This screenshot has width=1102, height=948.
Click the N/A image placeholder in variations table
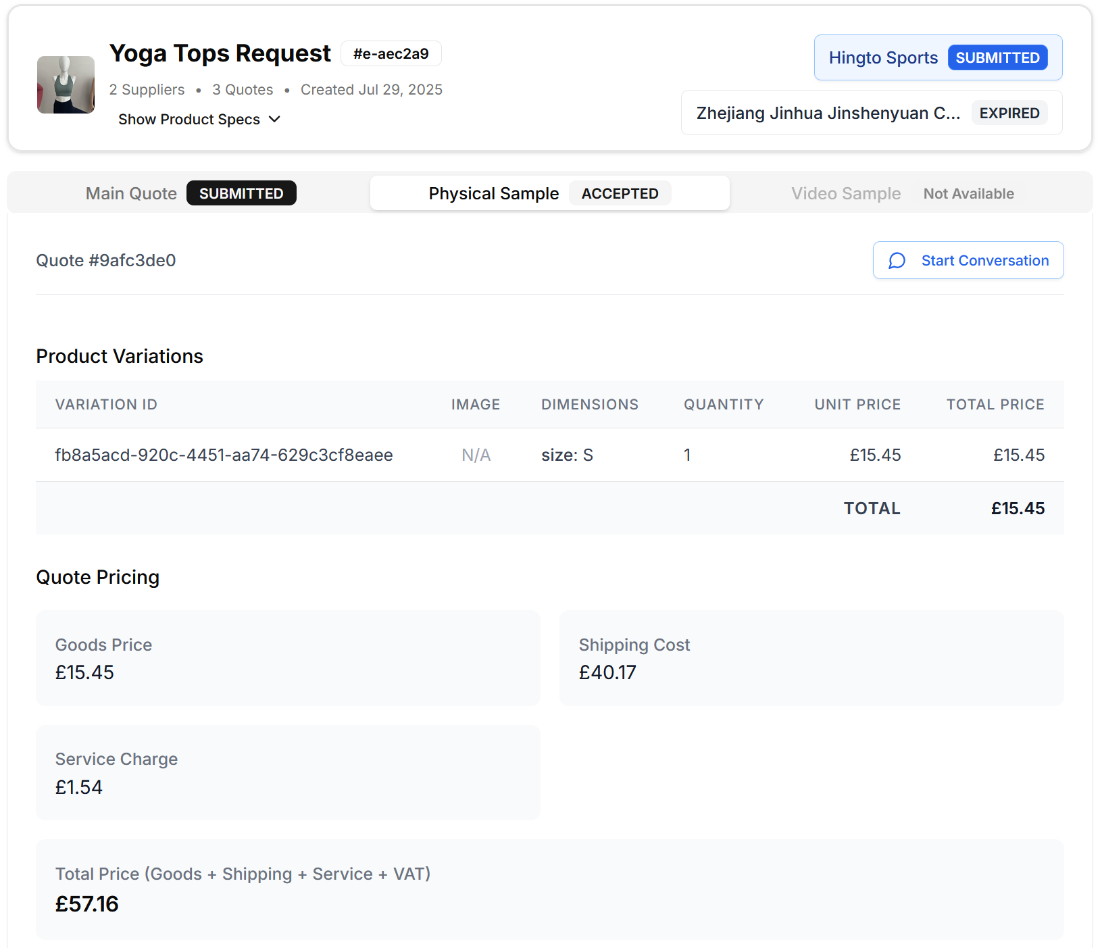[475, 455]
